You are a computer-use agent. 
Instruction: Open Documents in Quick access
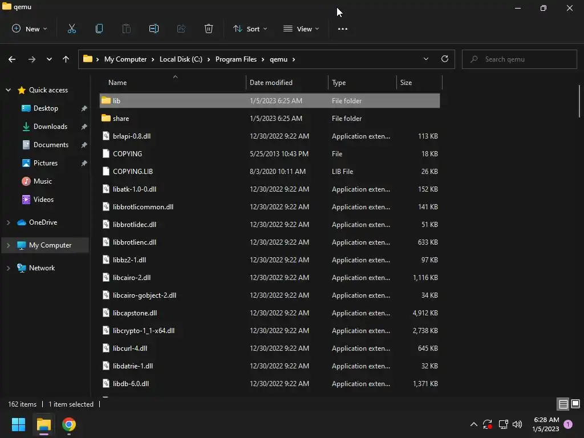click(51, 145)
